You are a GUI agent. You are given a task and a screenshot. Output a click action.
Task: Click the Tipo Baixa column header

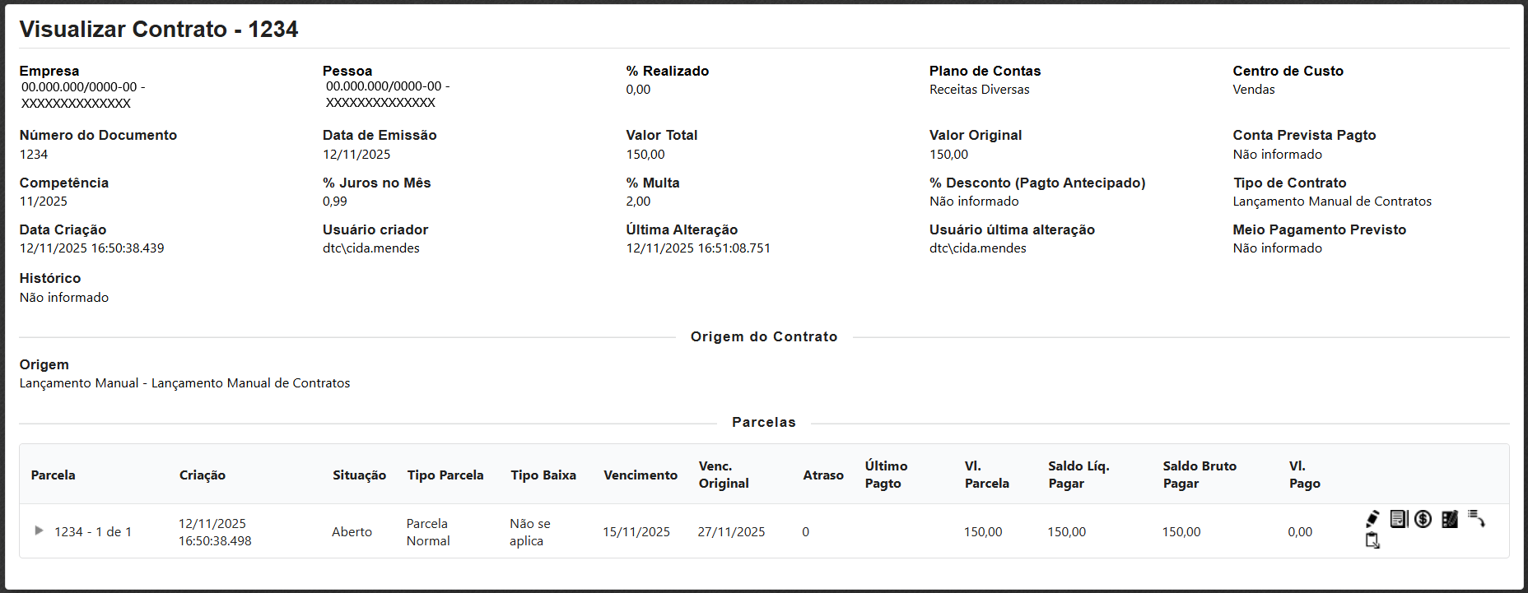[543, 475]
